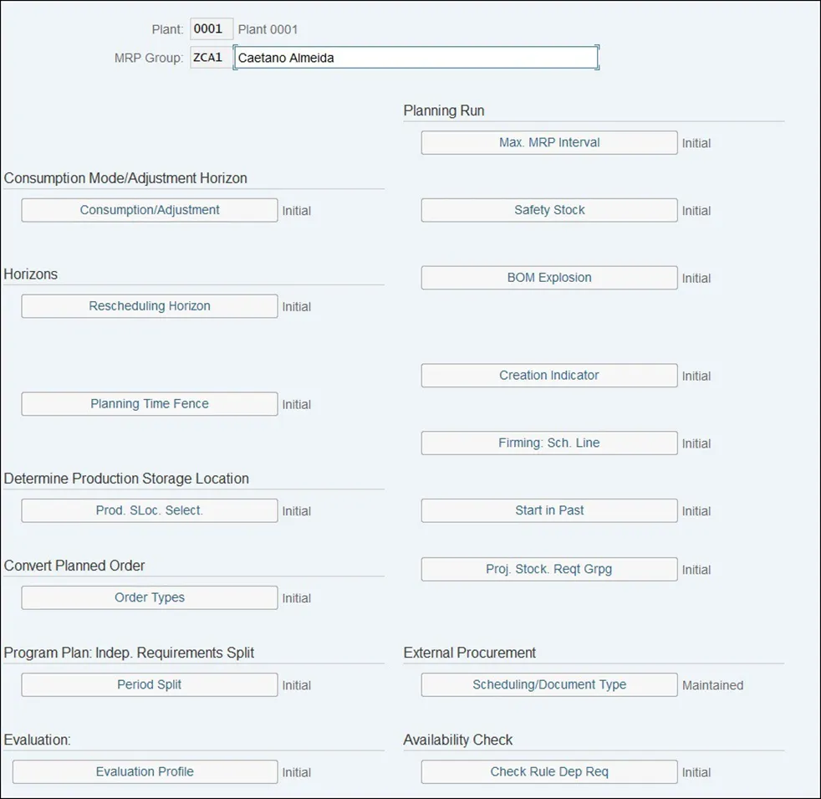Click the Plant code field 0001

coord(211,29)
